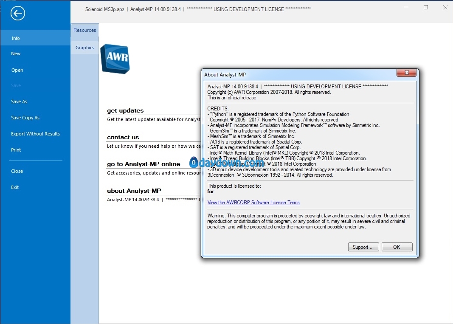Image resolution: width=453 pixels, height=324 pixels.
Task: Click 'This product is licensed to:' text
Action: click(234, 186)
